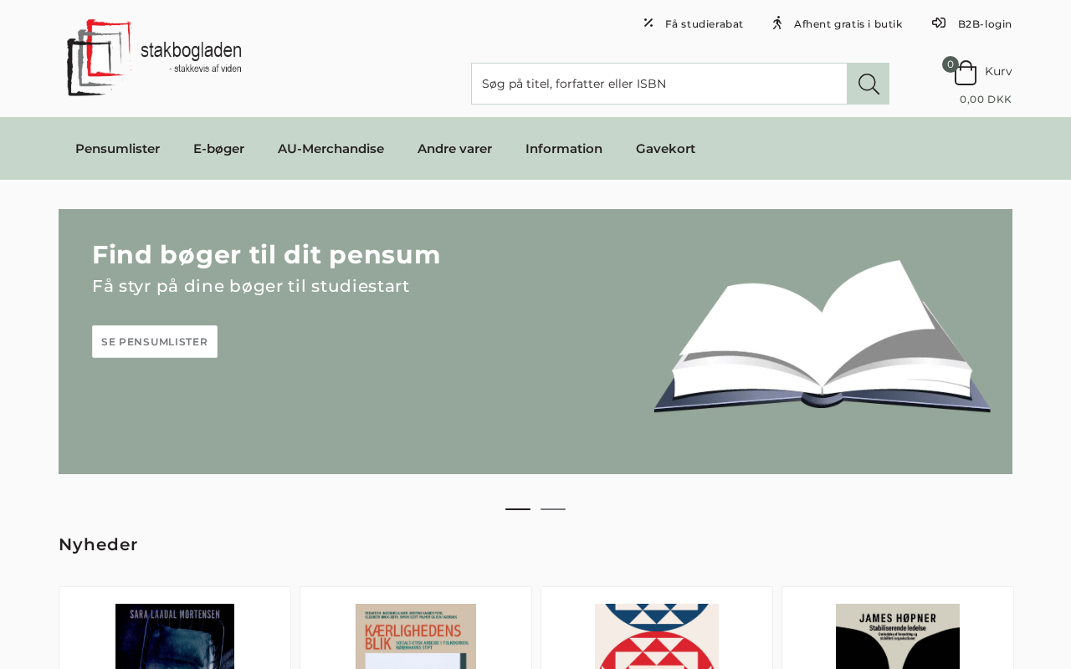Viewport: 1071px width, 669px height.
Task: Switch to the second carousel slide indicator
Action: (553, 508)
